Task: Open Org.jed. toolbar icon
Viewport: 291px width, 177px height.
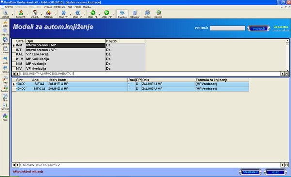Action: coord(34,14)
